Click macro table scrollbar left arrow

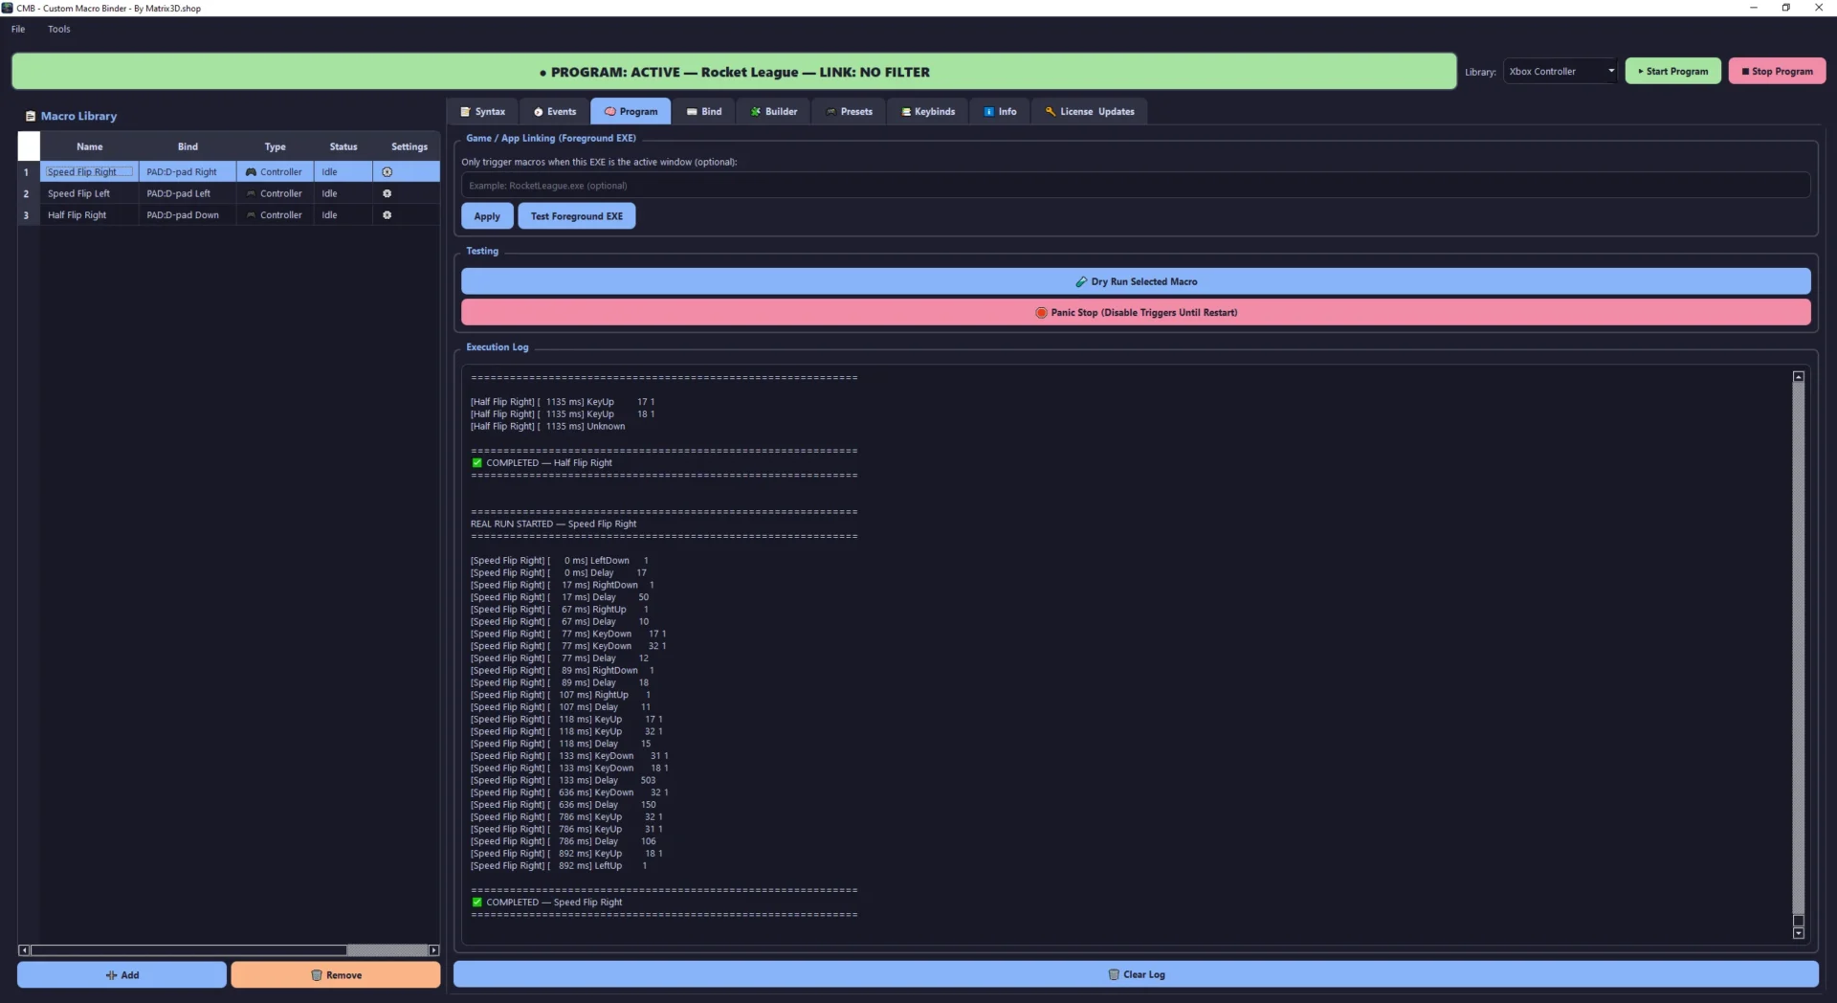[24, 950]
